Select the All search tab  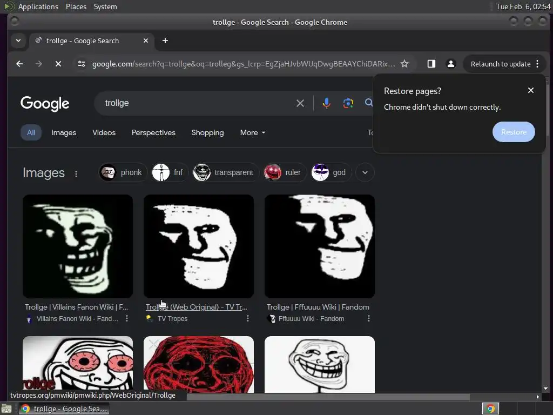31,133
